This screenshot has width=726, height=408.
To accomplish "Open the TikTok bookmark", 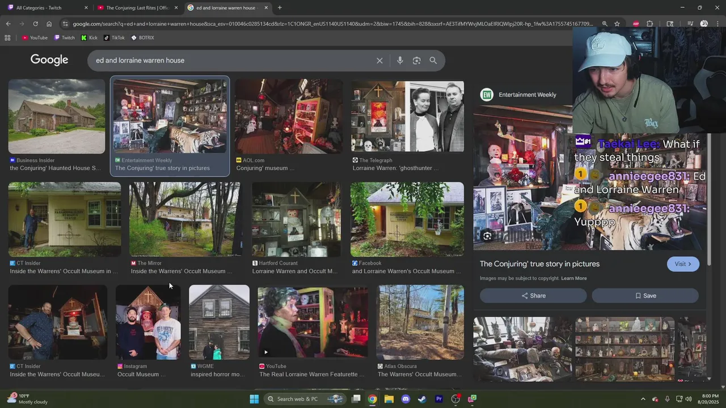I will point(114,38).
